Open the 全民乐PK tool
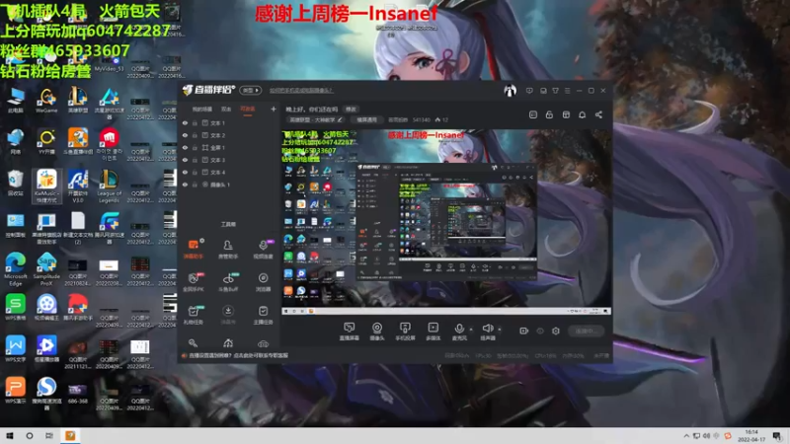790x444 pixels. coord(193,282)
